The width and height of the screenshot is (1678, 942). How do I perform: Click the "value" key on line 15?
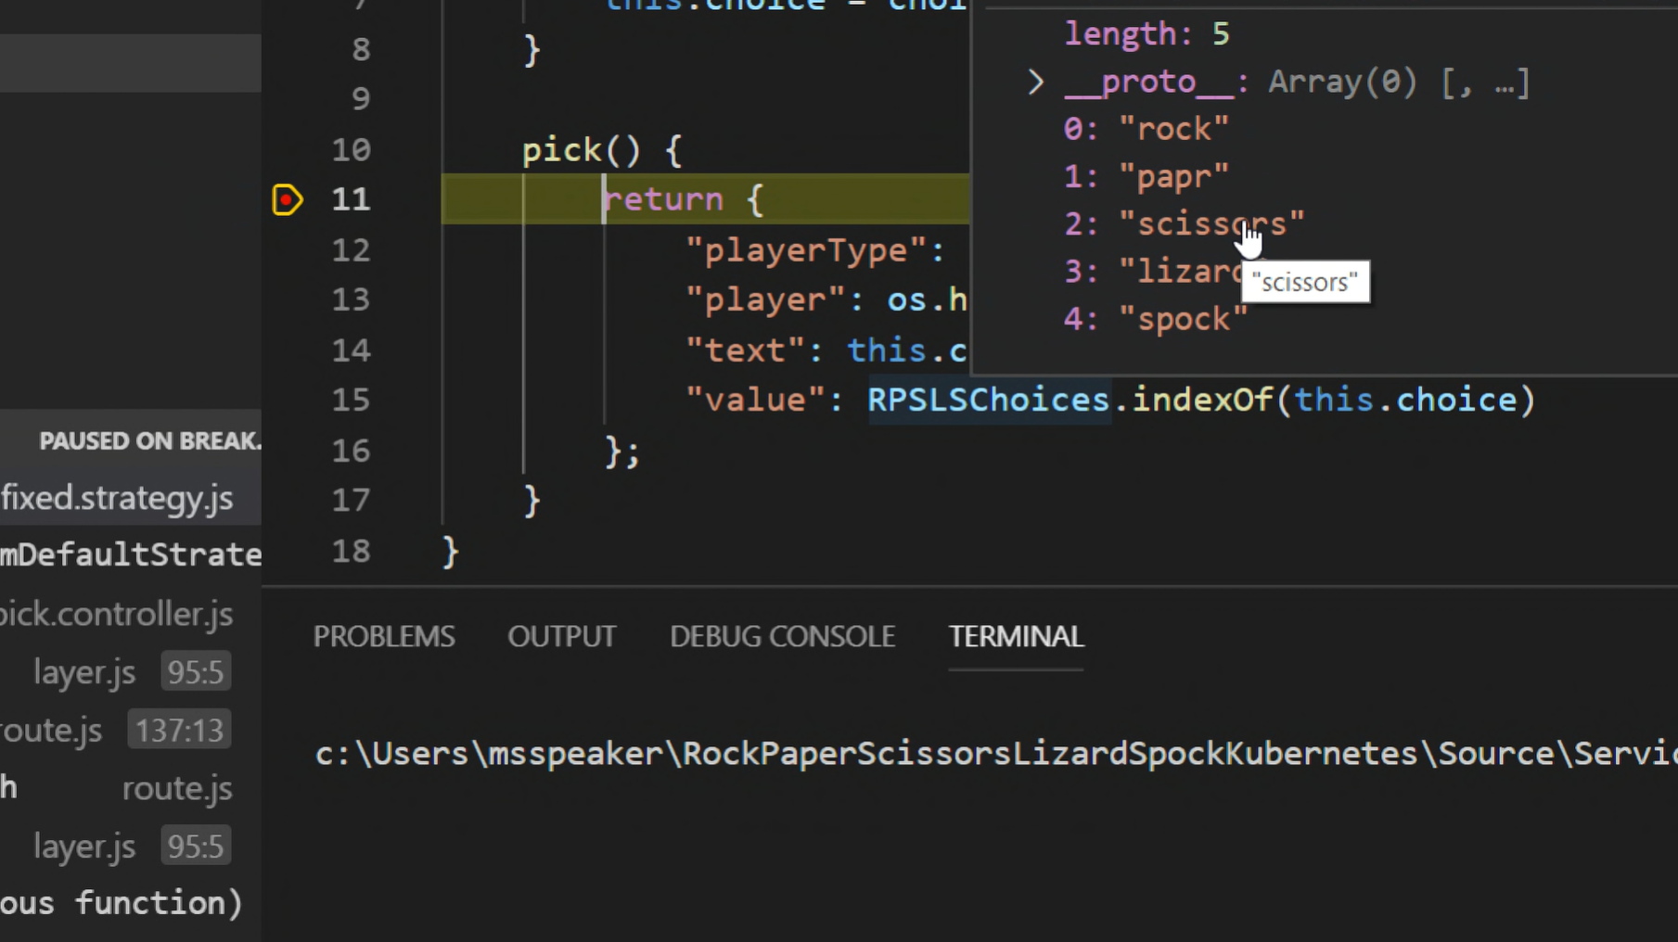click(x=756, y=400)
